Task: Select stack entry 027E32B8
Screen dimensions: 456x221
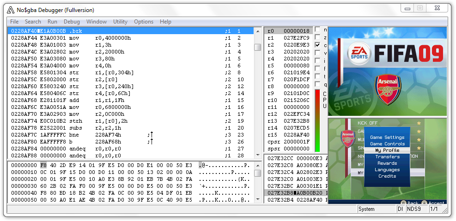Action: (x=296, y=193)
